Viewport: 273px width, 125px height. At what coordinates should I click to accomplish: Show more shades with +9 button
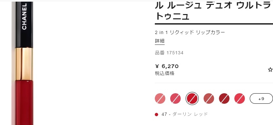pos(261,98)
